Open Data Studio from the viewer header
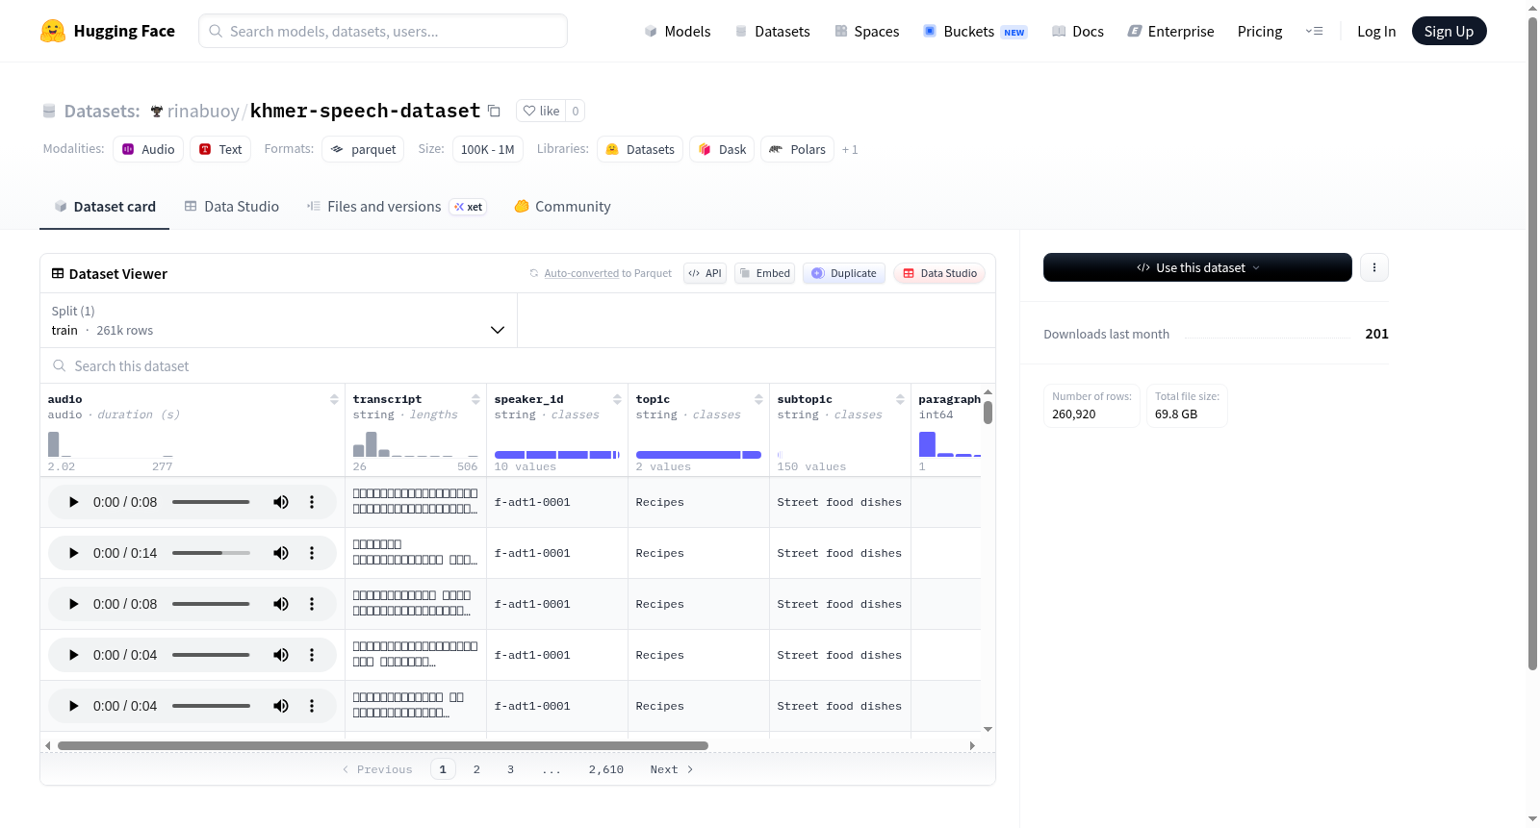This screenshot has height=828, width=1540. [x=939, y=273]
